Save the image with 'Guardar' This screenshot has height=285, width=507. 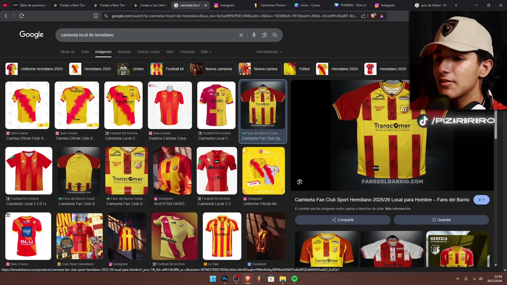click(x=441, y=220)
